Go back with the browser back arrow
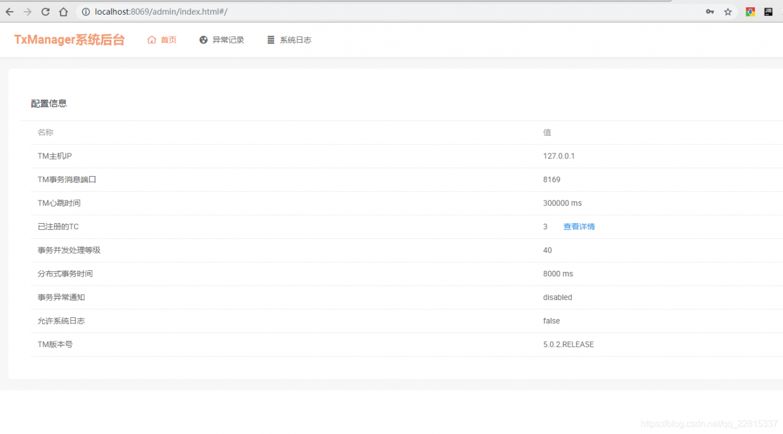Screen dimensions: 783x434 (10, 12)
